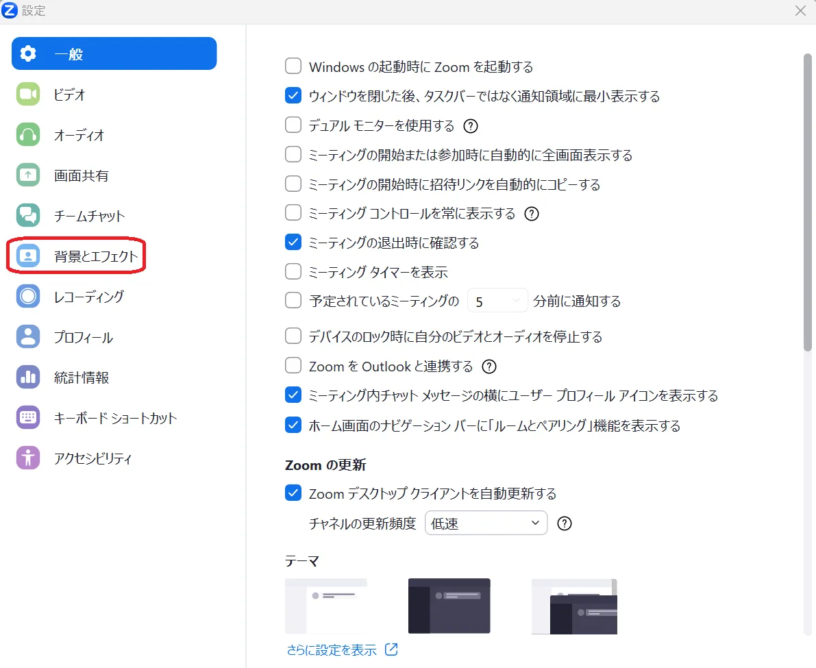
Task: Click the vertical scrollbar on the right
Action: (807, 206)
